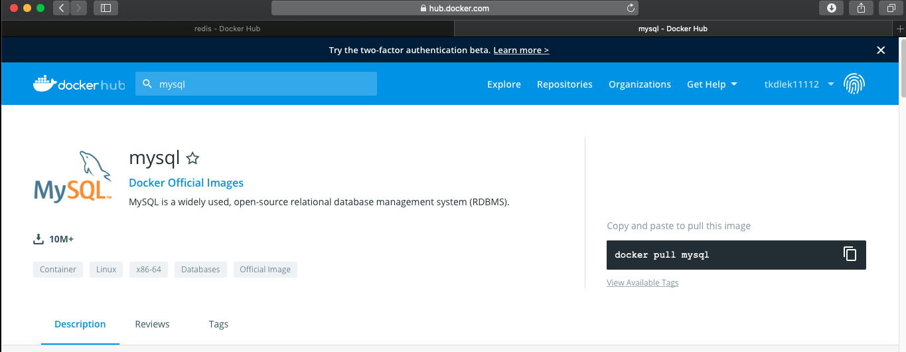Toggle the Safari sidebar button

pyautogui.click(x=106, y=8)
